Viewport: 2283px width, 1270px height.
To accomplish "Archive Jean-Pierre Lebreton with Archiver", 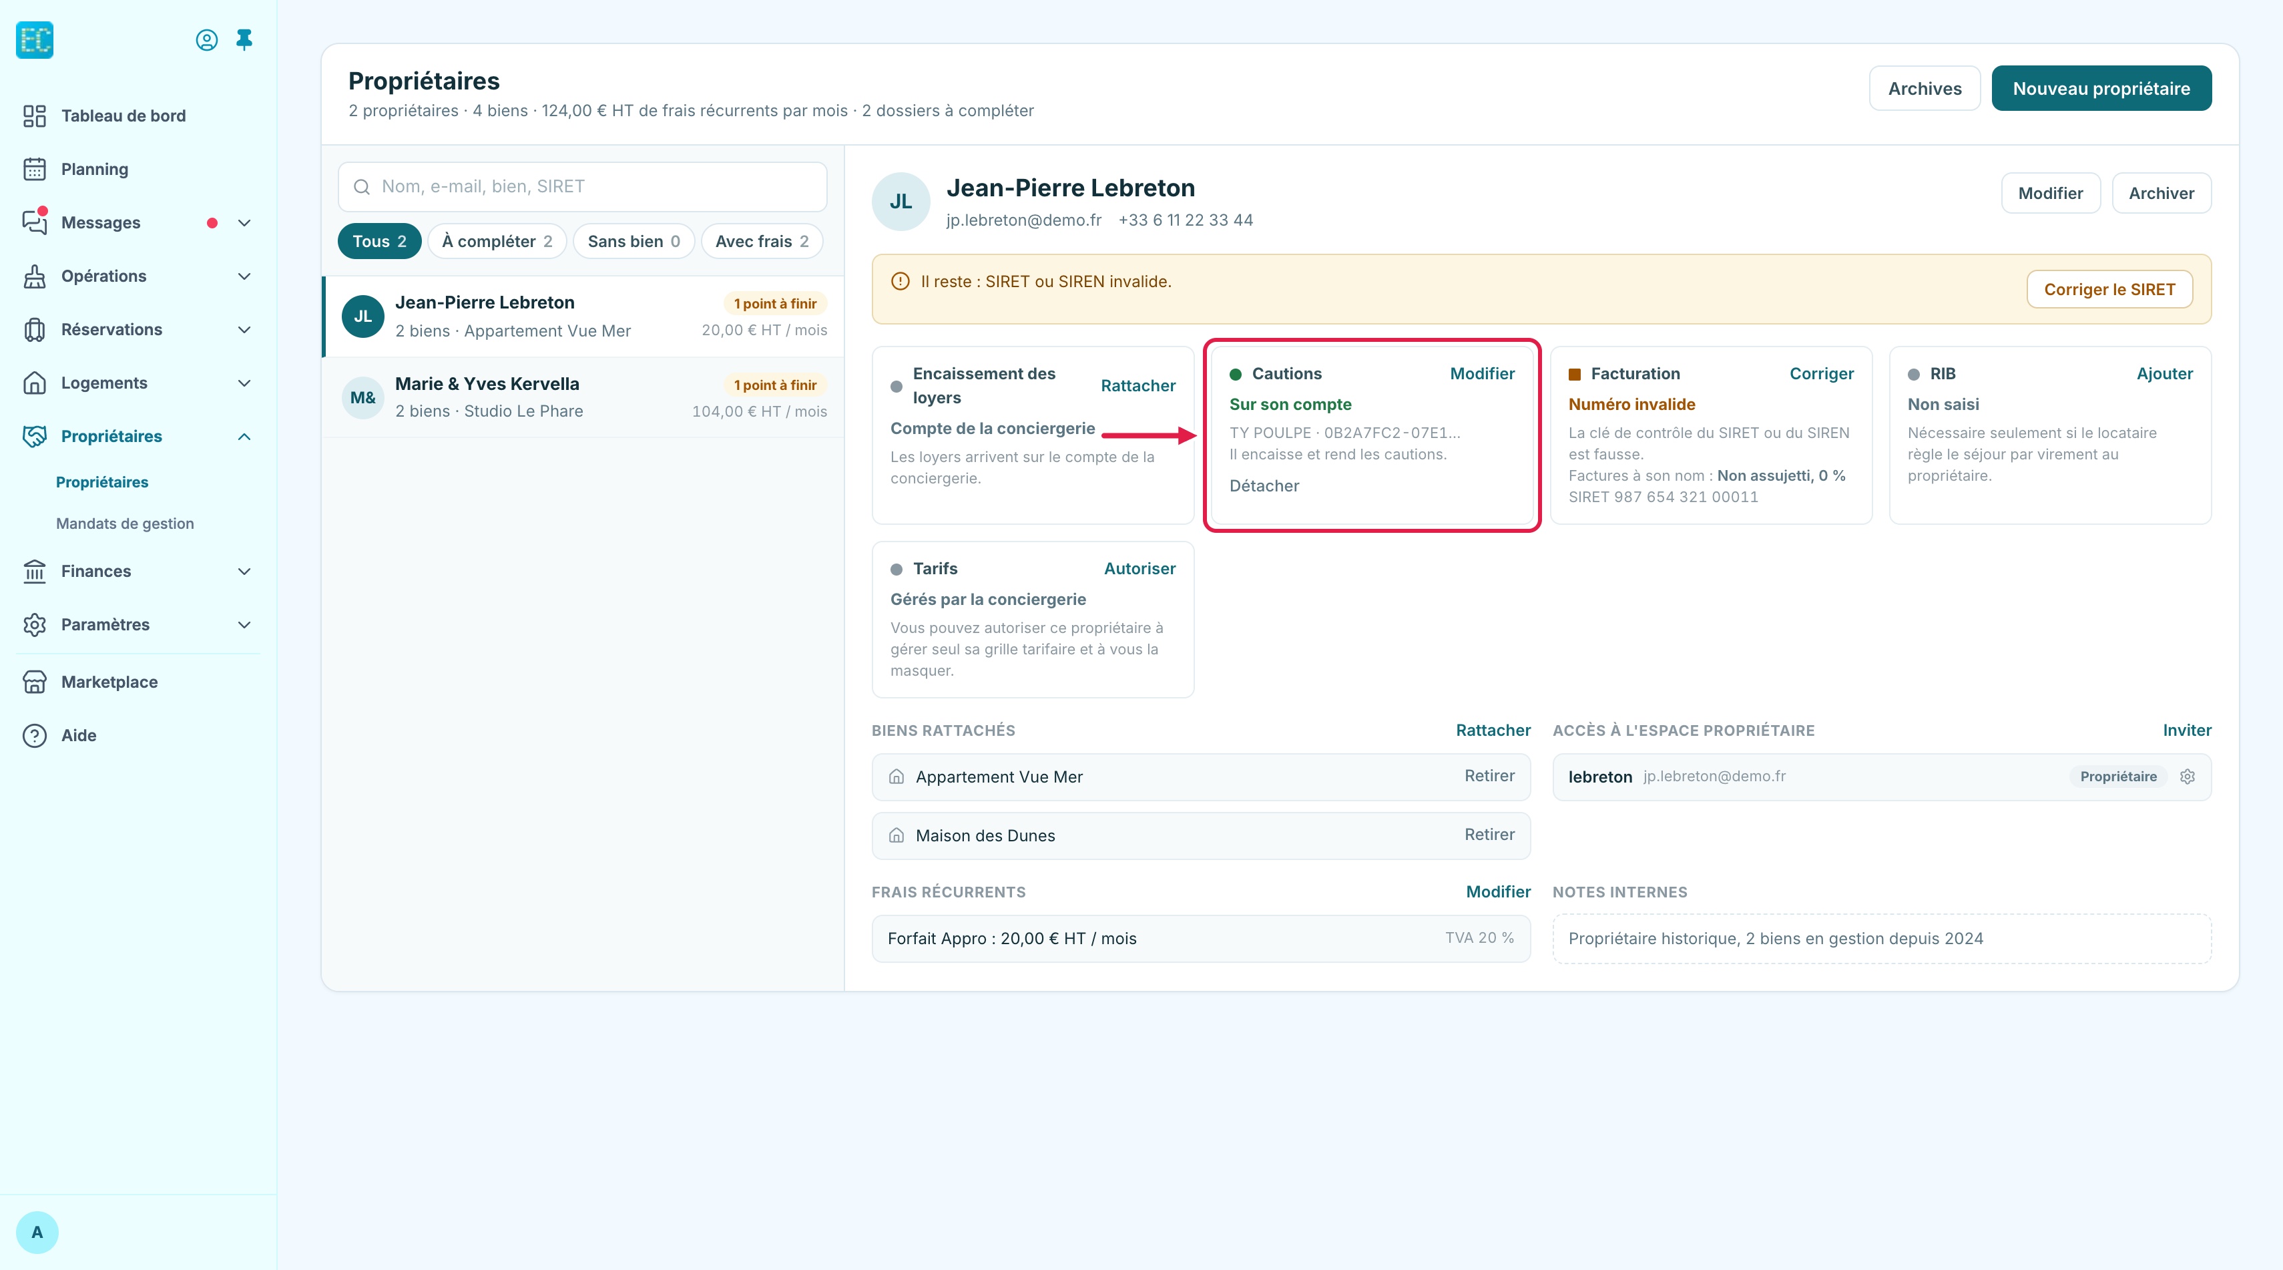I will [2161, 193].
